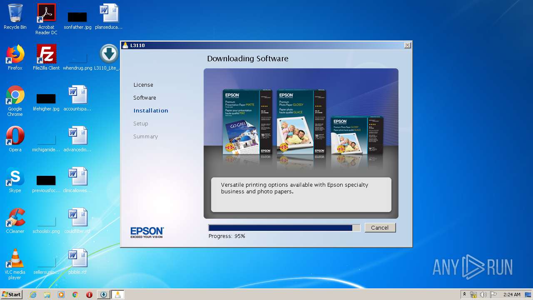Open Windows Explorer from taskbar
Screen dimensions: 533x300
pos(47,295)
